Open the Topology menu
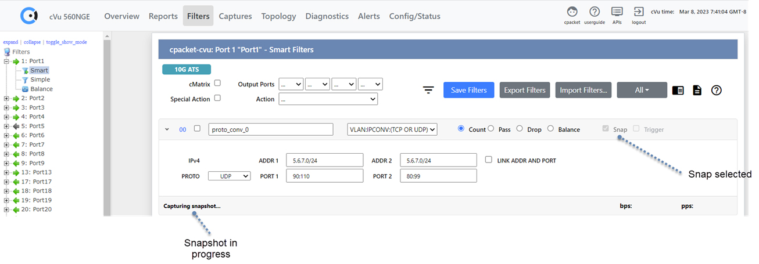759x264 pixels. pyautogui.click(x=278, y=16)
